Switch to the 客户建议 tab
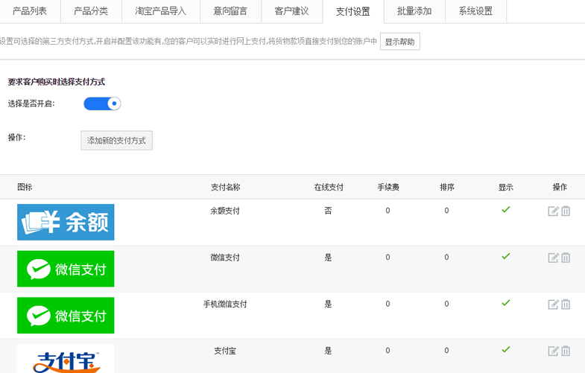This screenshot has height=373, width=585. pos(291,11)
